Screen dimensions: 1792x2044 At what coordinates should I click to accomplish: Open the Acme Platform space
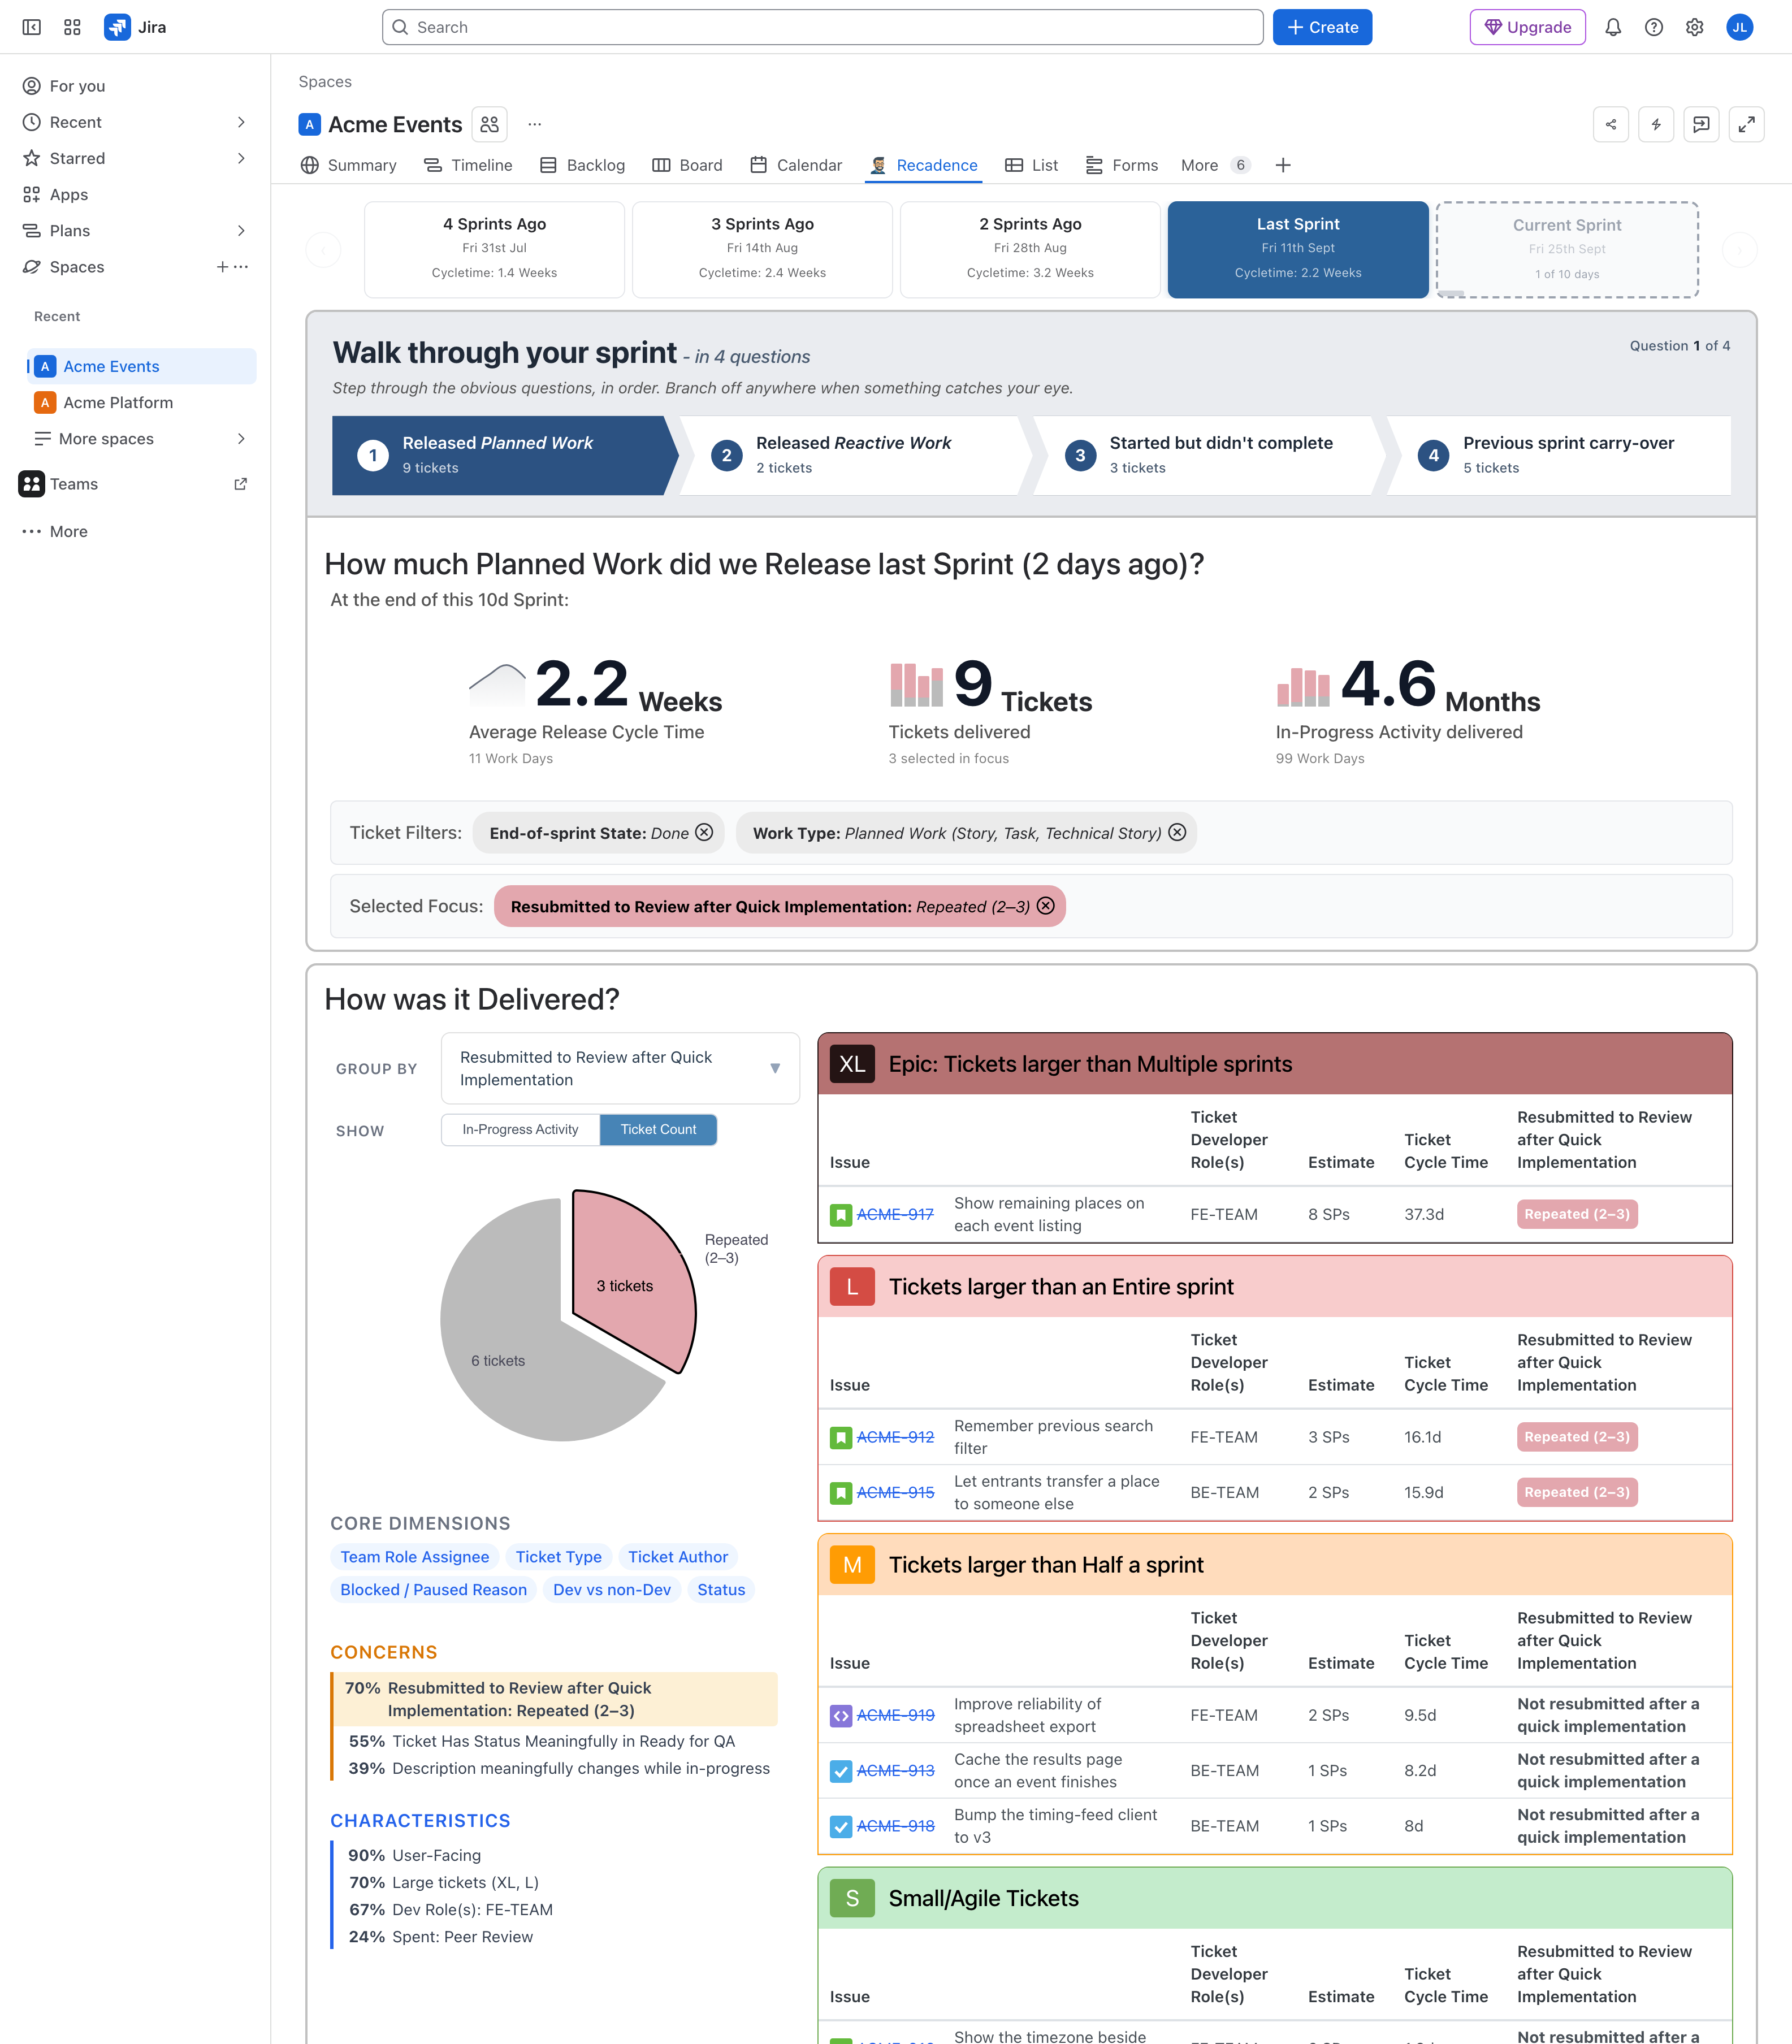[x=118, y=402]
